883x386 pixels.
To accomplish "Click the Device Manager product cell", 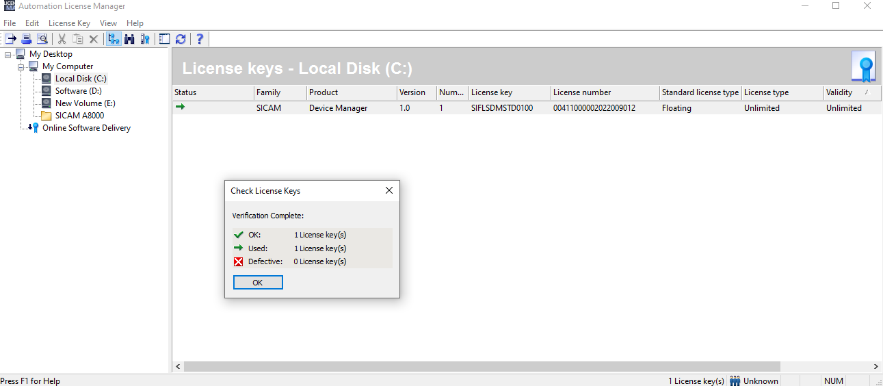I will pos(339,108).
